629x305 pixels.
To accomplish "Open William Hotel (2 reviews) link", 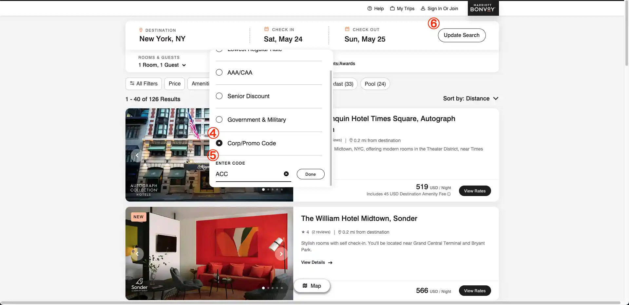I will coord(321,232).
